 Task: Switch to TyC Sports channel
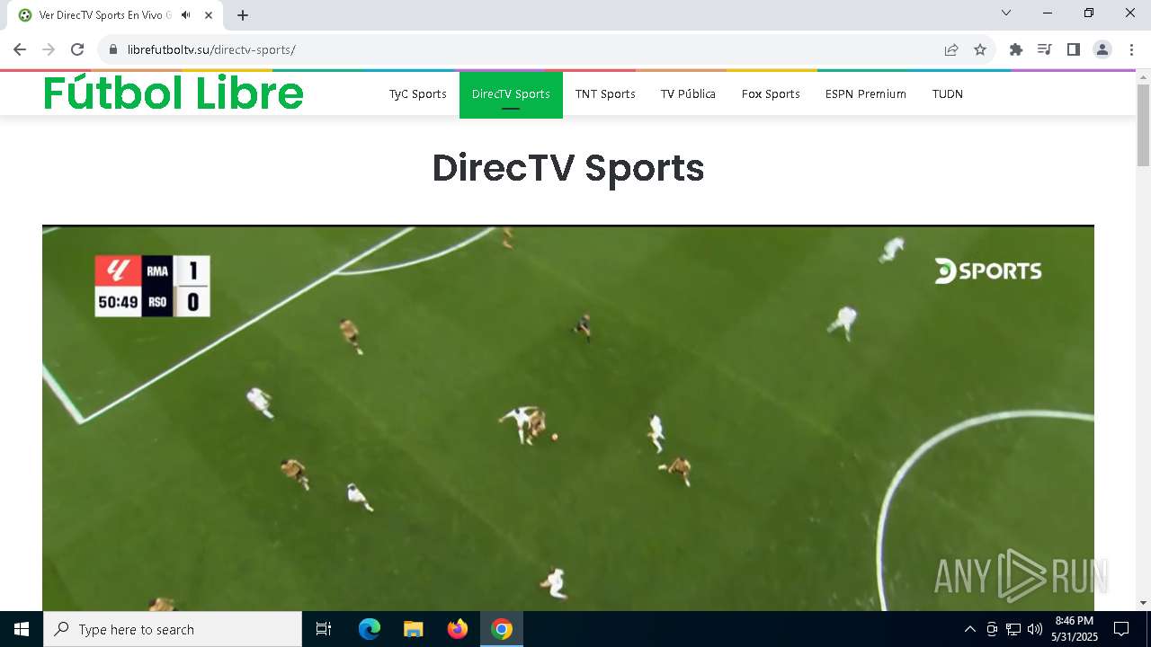418,93
